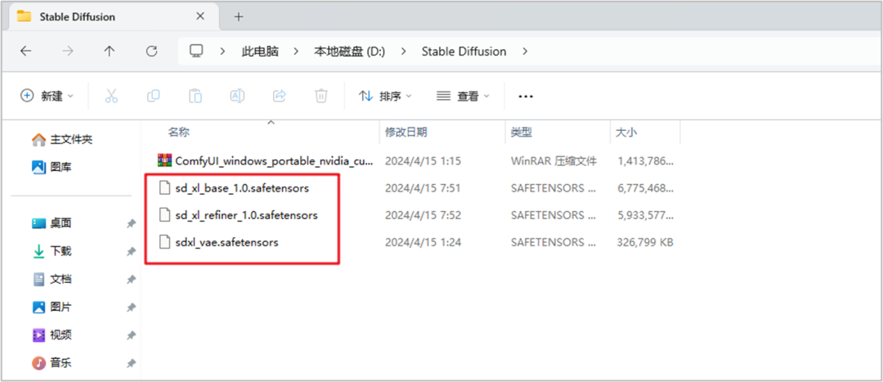The image size is (883, 382).
Task: Select sd_xl_refiner_1.0.safetensors file
Action: [247, 215]
